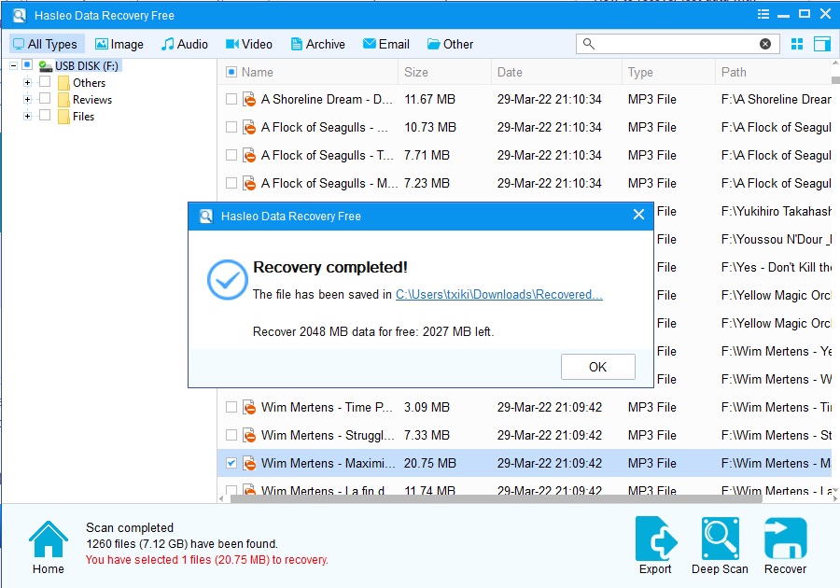Check the 10.73 MB A Flock of Seagulls file
840x588 pixels.
[x=231, y=127]
